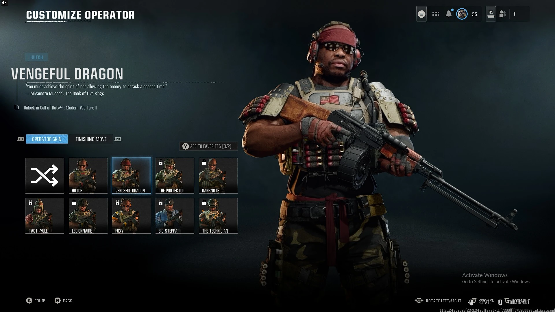Select The Technician skin thumbnail
Image resolution: width=555 pixels, height=312 pixels.
coord(218,216)
